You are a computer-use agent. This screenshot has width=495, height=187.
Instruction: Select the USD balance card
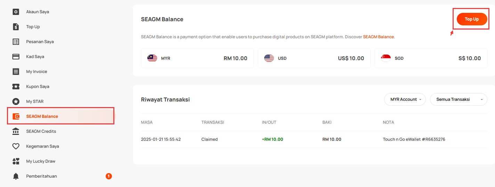tap(314, 58)
